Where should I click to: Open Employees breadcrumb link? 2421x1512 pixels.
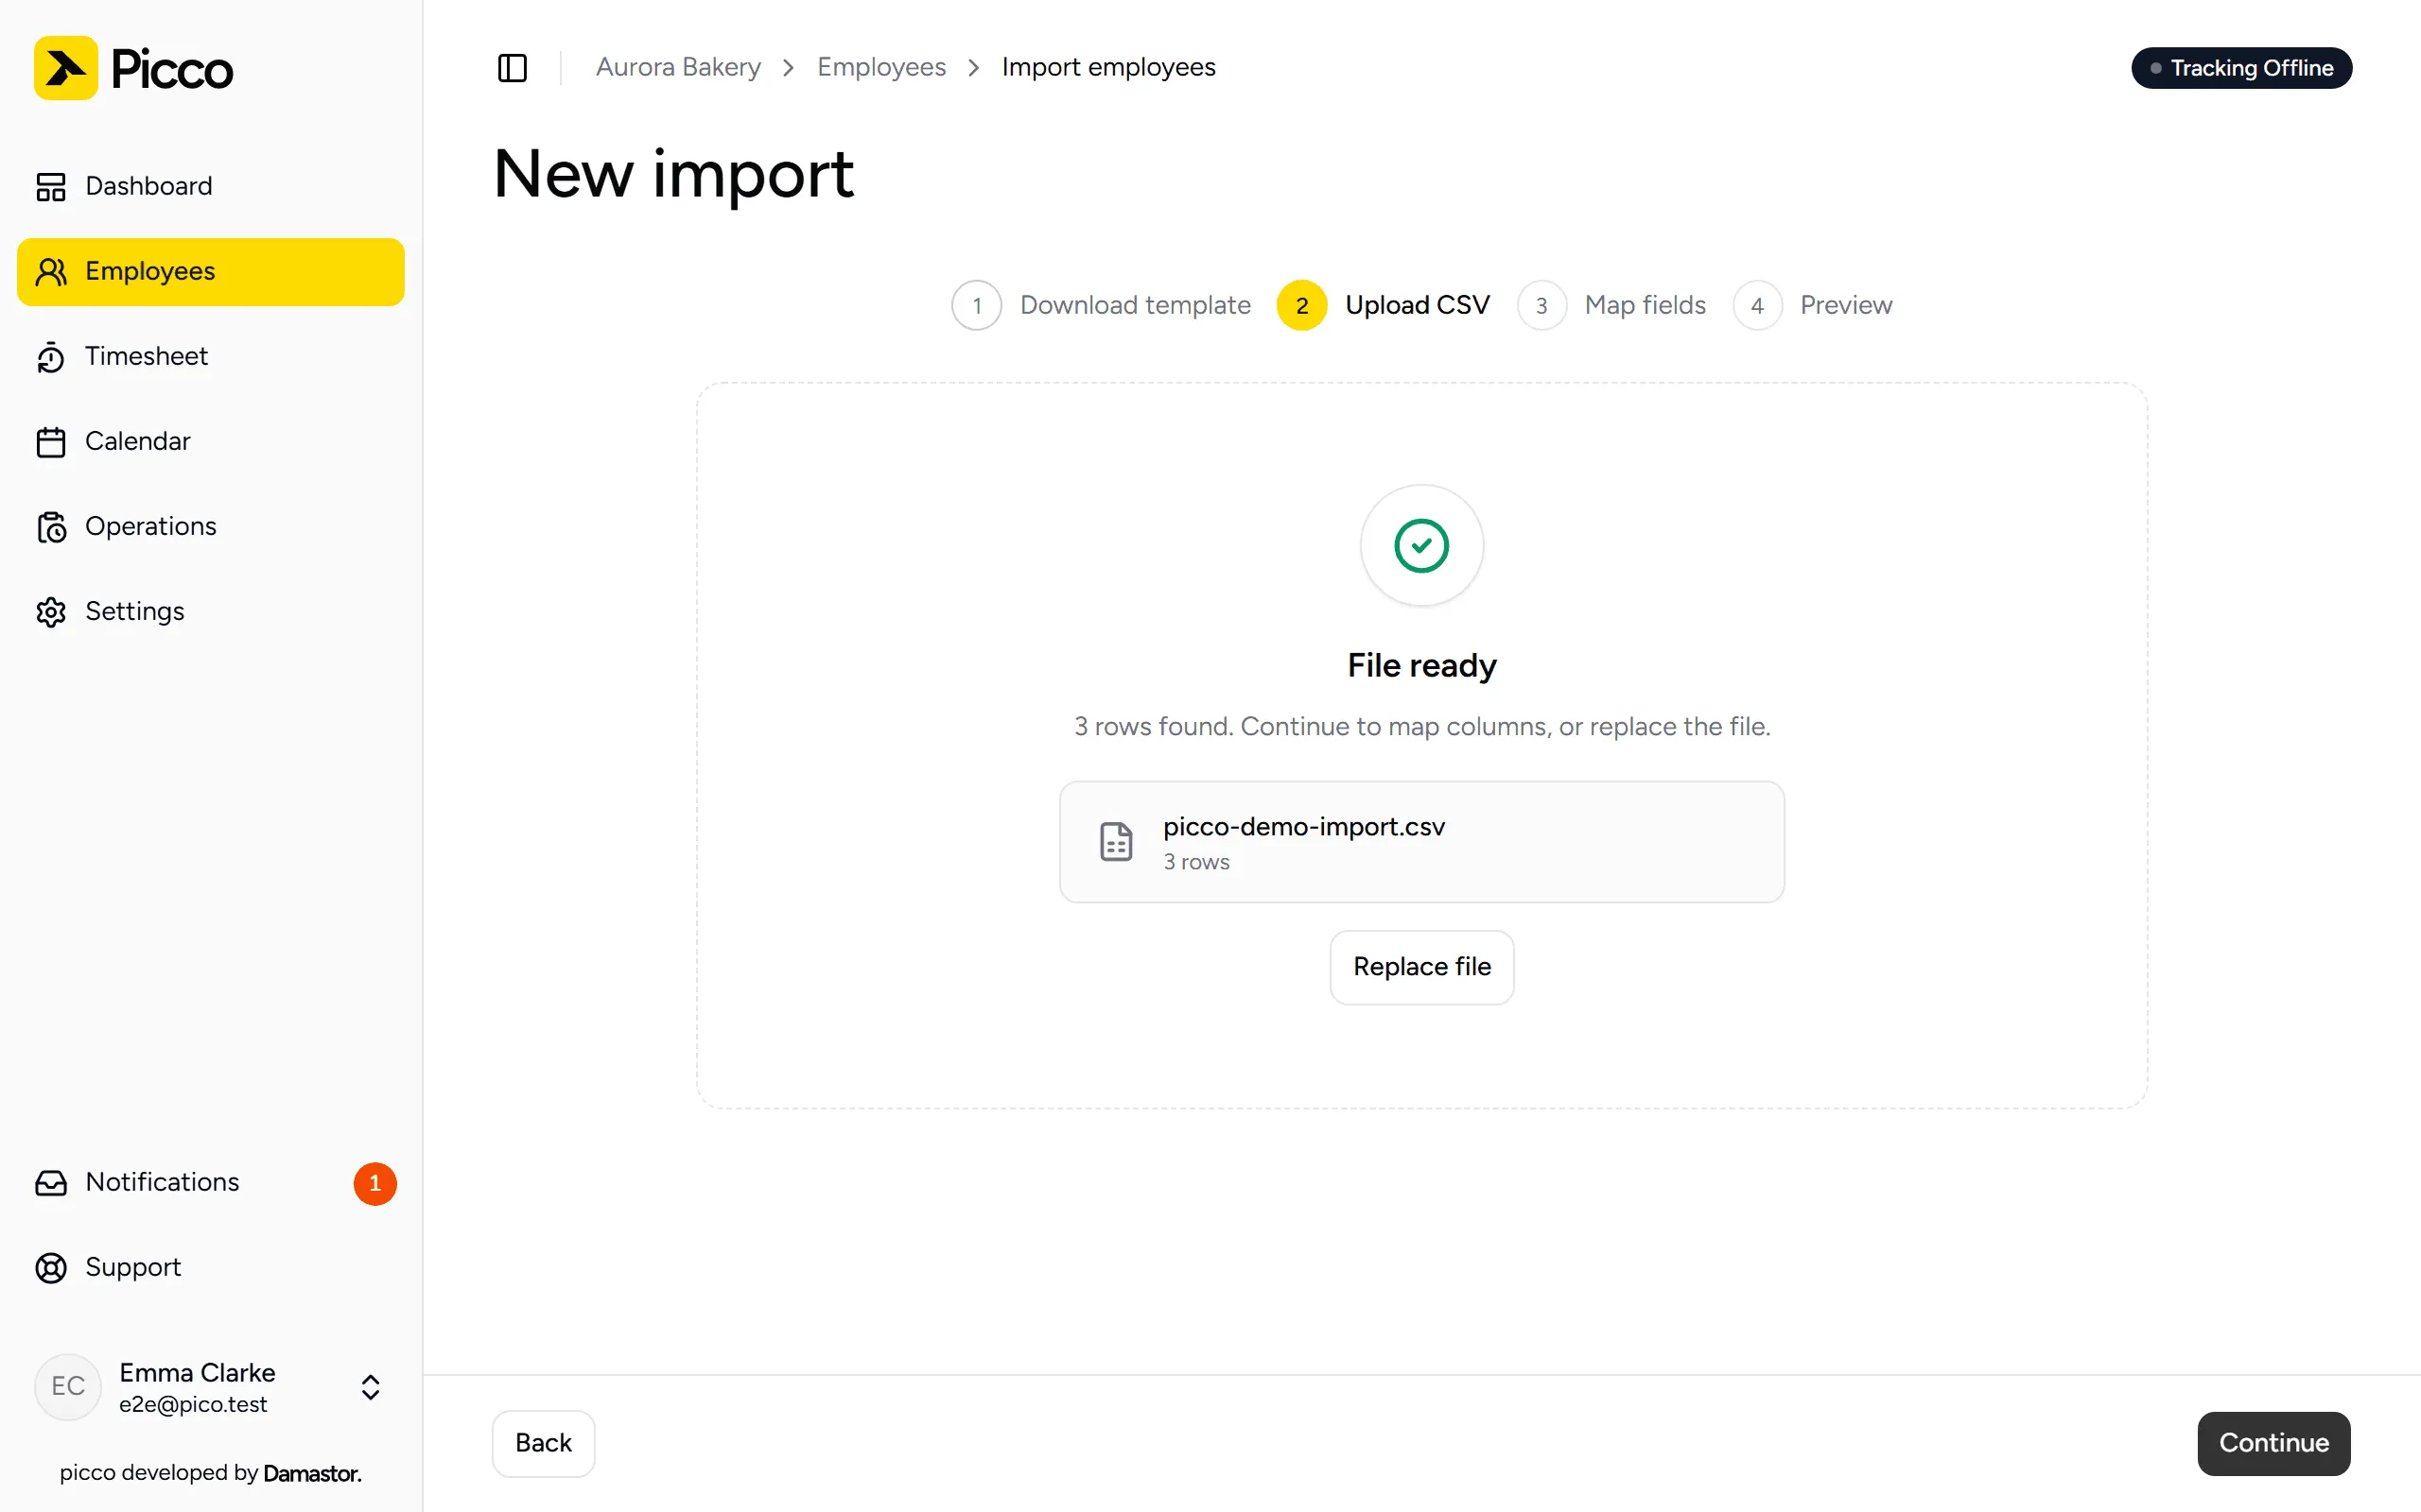881,67
